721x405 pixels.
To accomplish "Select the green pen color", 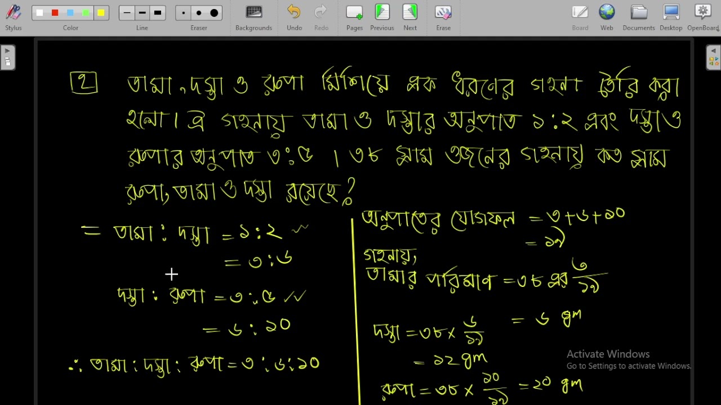I will pos(86,13).
